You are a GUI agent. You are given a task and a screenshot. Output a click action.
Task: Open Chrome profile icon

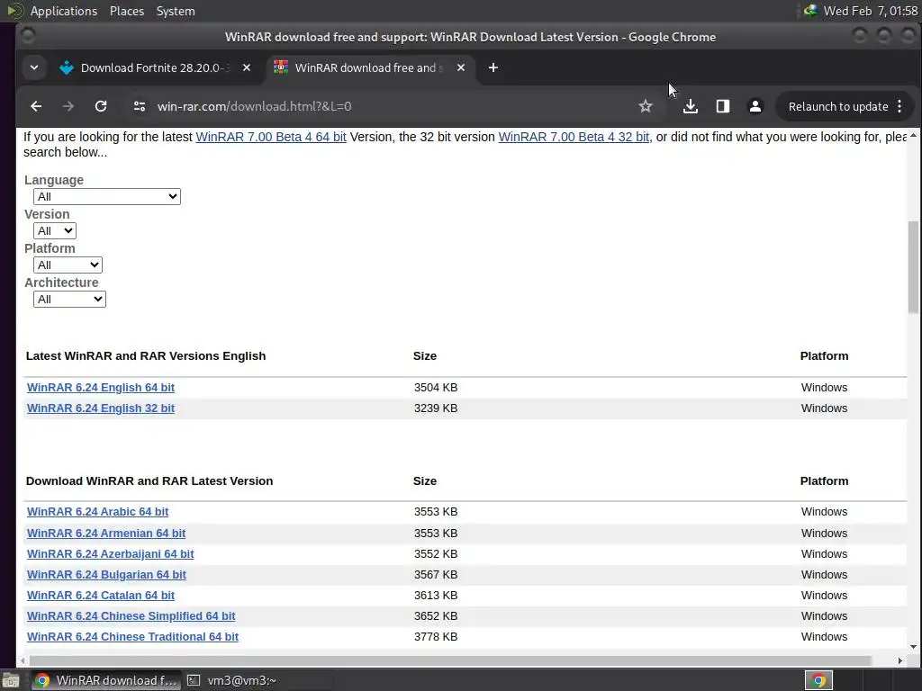point(755,106)
